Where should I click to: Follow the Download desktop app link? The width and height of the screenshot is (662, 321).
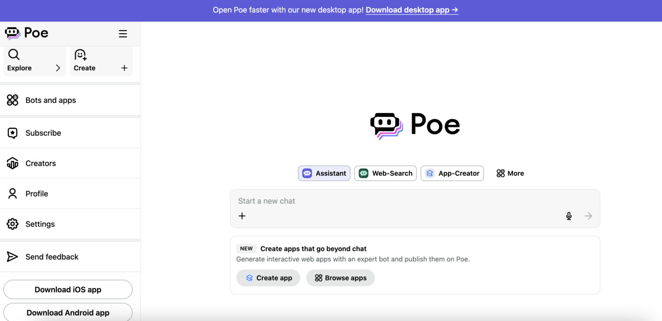pos(412,10)
